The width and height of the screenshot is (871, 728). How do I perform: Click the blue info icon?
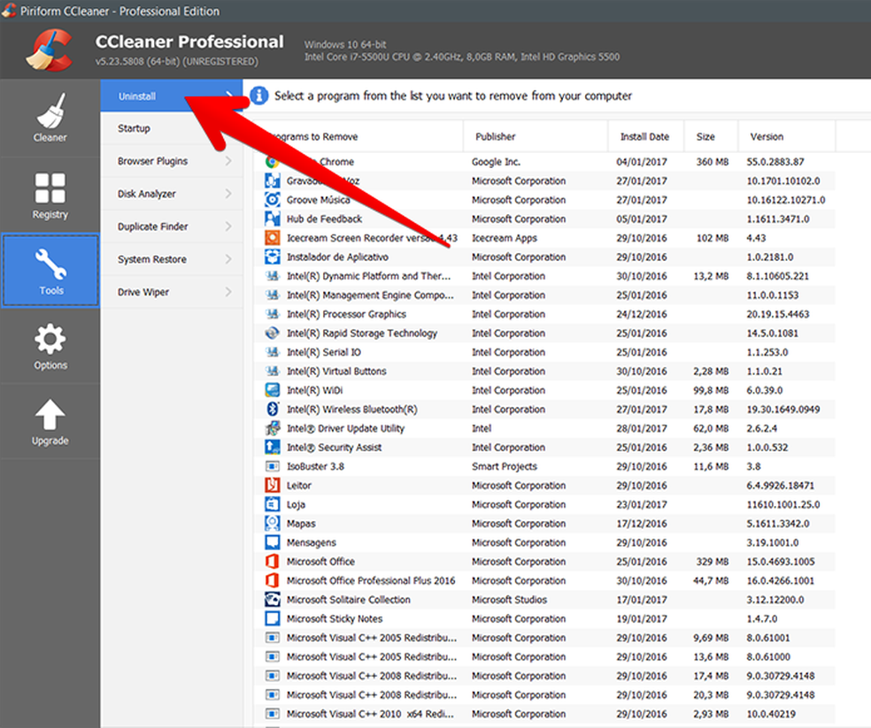pos(259,96)
